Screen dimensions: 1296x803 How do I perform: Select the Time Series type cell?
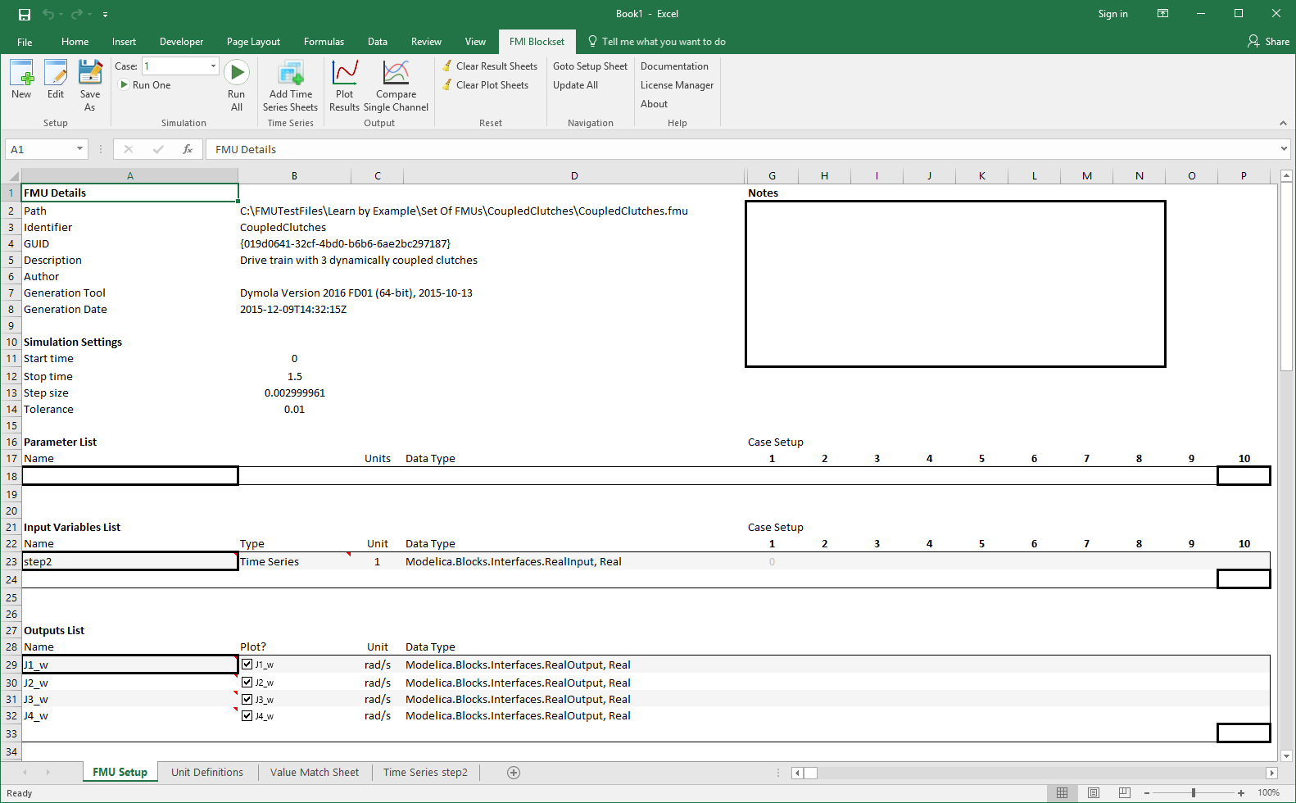294,561
